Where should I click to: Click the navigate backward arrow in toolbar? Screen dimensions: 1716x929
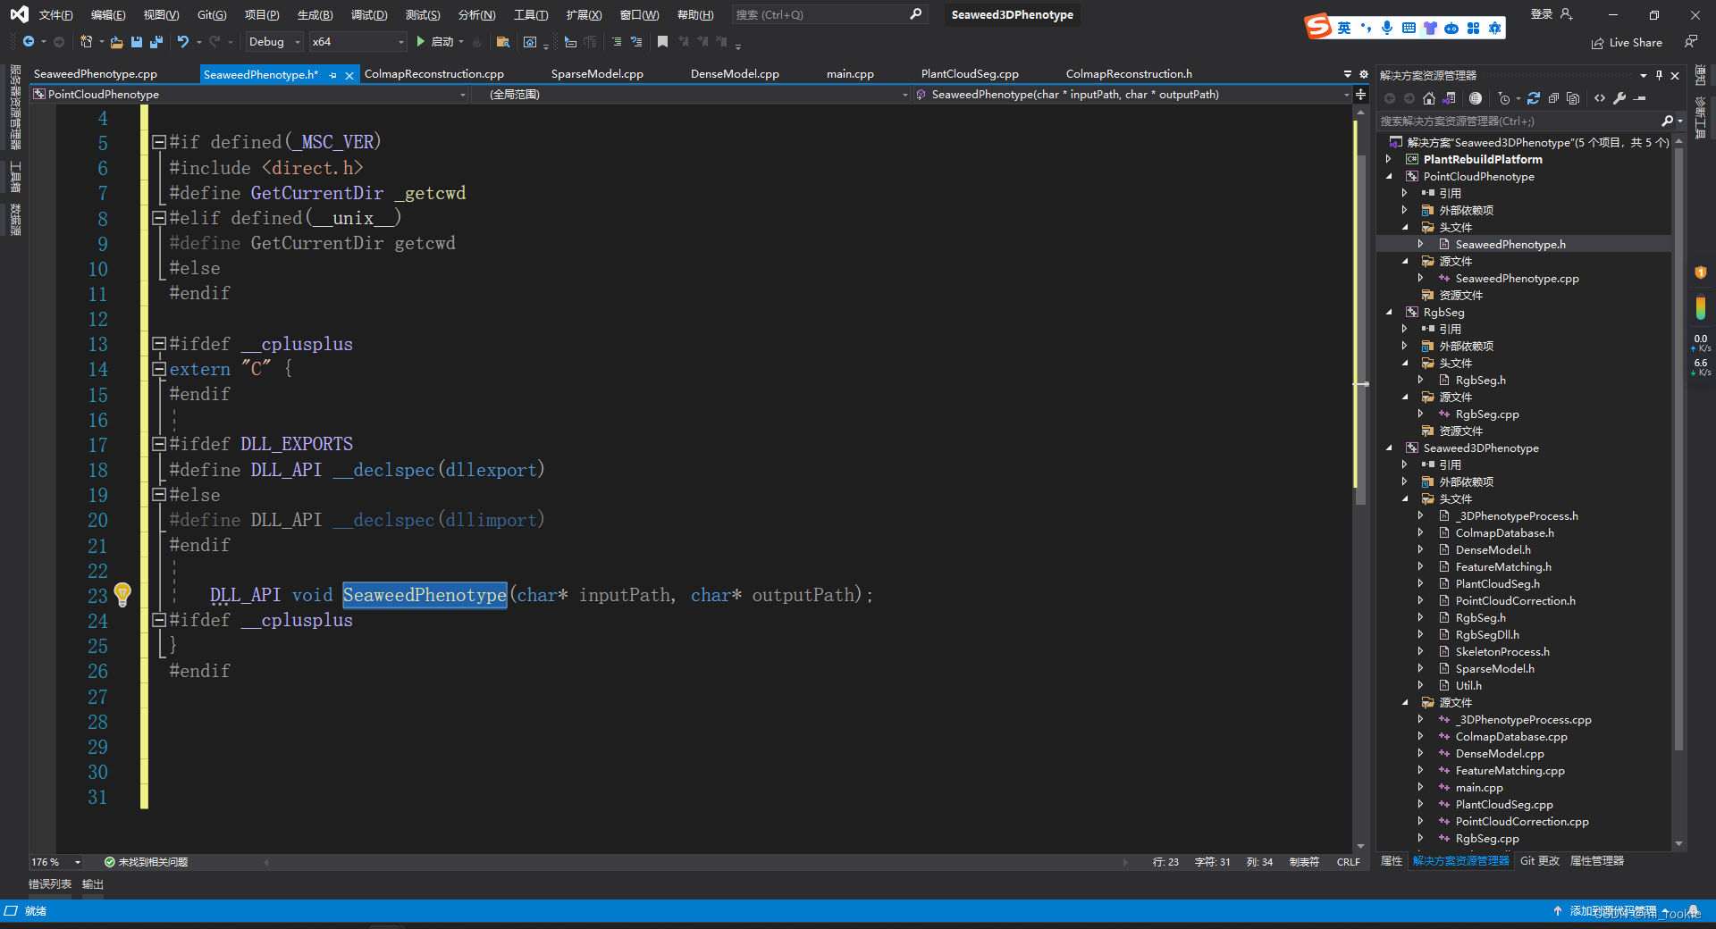coord(29,42)
